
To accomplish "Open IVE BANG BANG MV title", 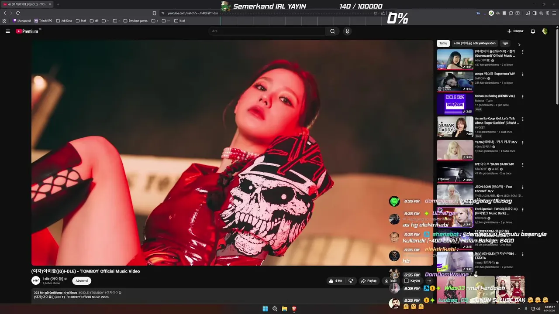I will 494,164.
